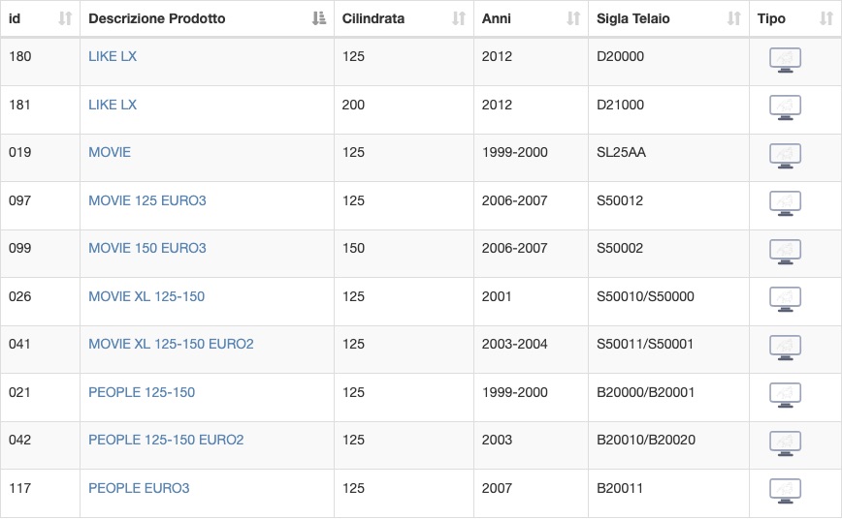Click the monitor icon for LIKE LX 200
Image resolution: width=842 pixels, height=519 pixels.
[785, 107]
